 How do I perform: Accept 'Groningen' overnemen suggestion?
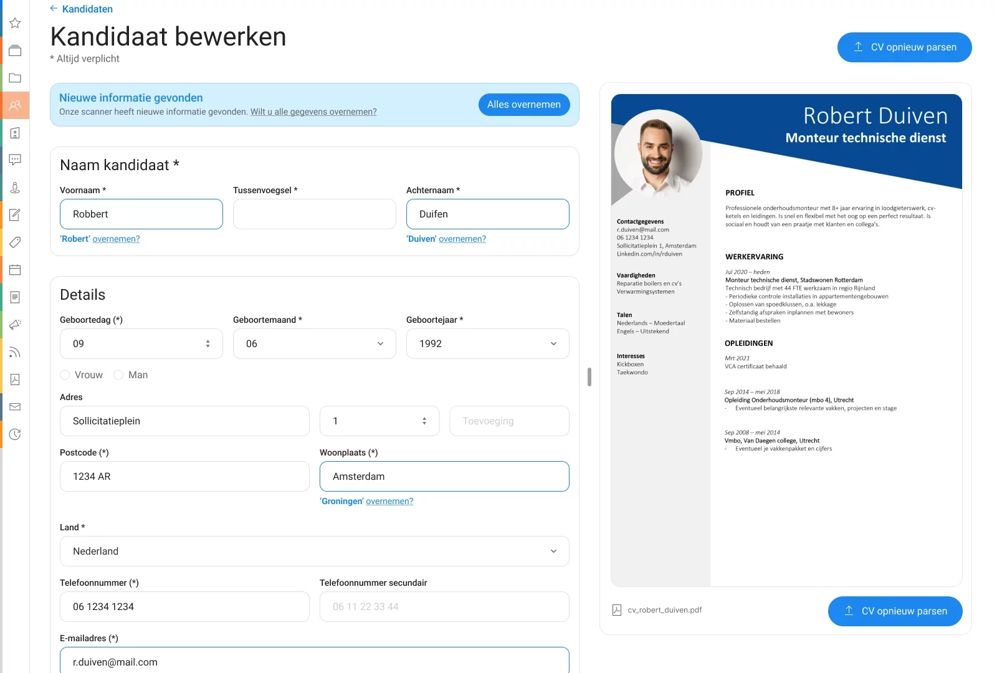[389, 501]
